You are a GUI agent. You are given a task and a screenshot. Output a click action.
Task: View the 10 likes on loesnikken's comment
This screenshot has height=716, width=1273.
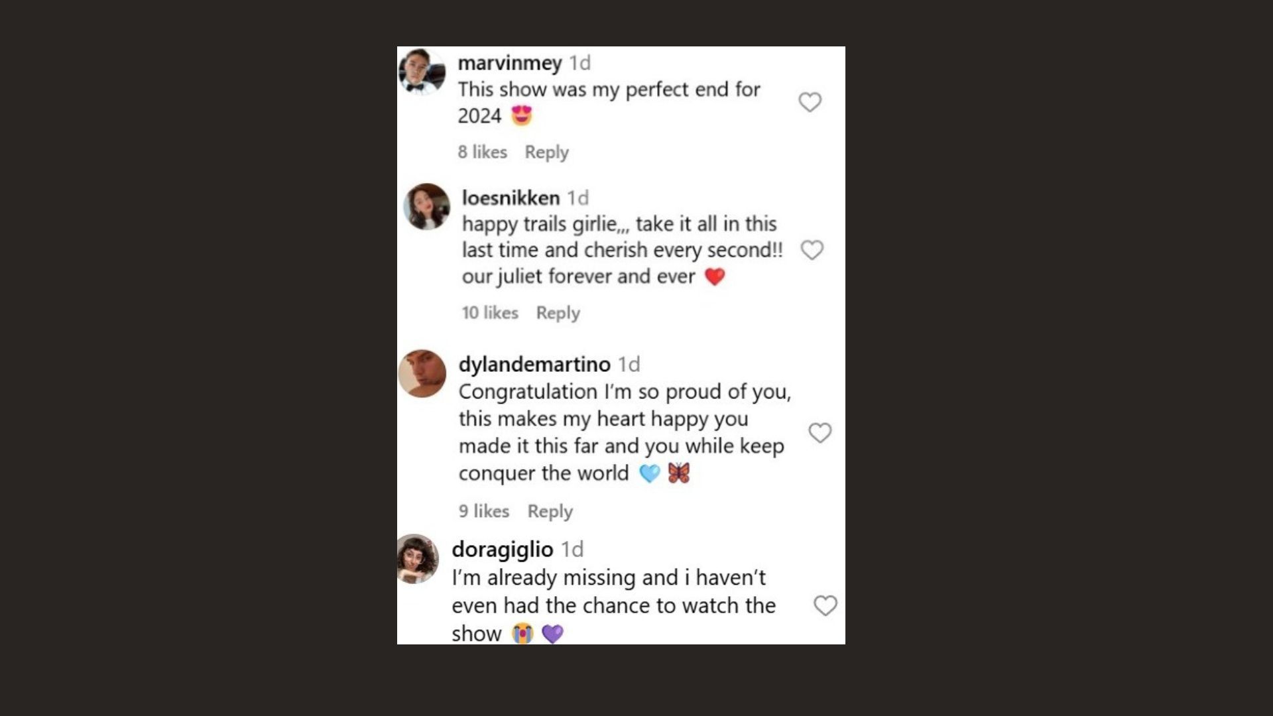(x=490, y=313)
